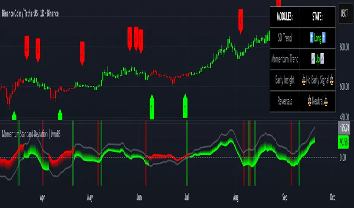Click the Long state cell
This screenshot has height=208, width=354.
318,38
